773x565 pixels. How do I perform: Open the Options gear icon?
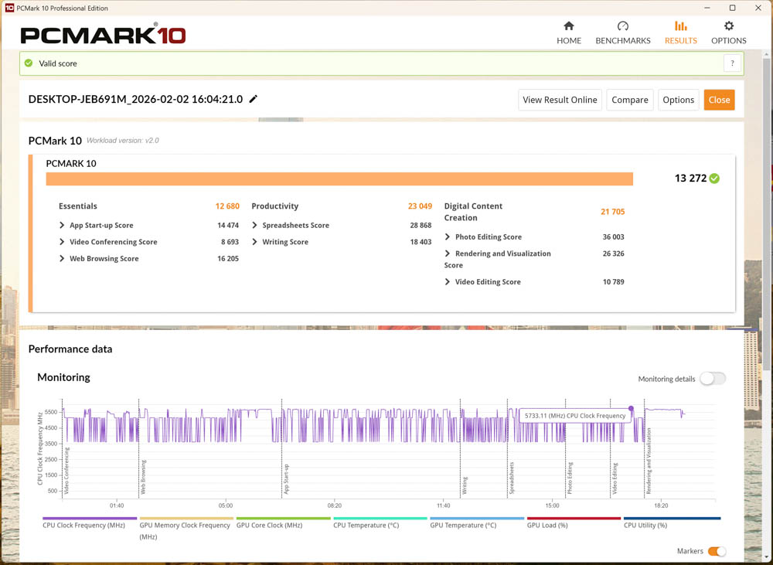[728, 26]
